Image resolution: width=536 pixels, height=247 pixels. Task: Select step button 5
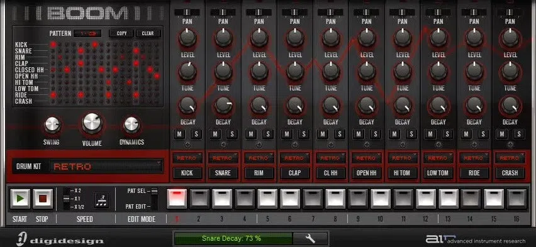point(267,199)
